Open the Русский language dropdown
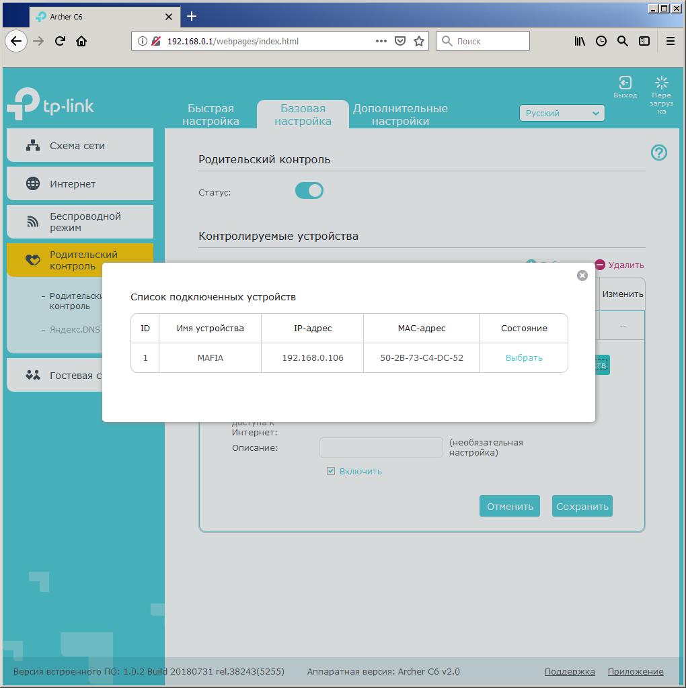 point(562,114)
